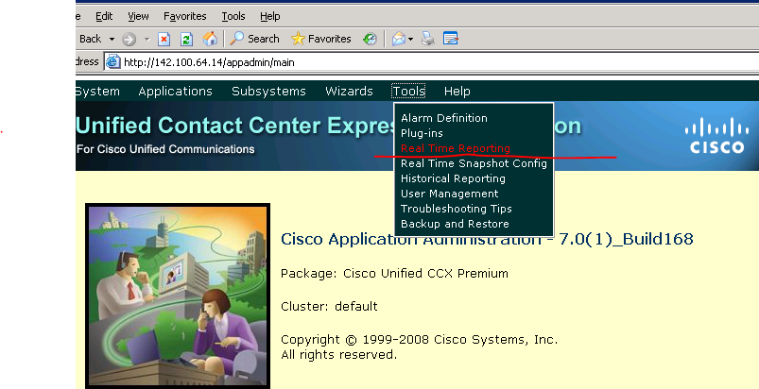
Task: Expand the Forward history dropdown arrow
Action: click(x=147, y=39)
